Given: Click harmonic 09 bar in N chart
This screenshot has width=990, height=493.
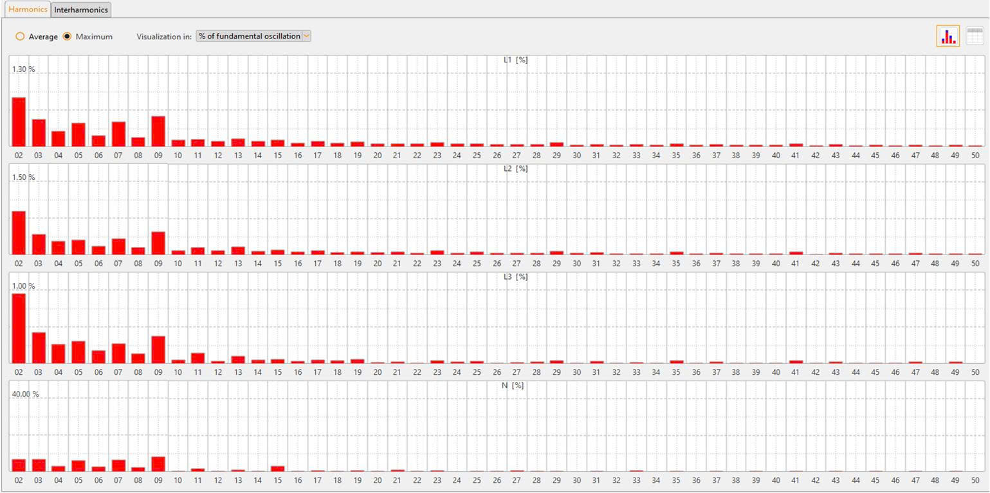Looking at the screenshot, I should pyautogui.click(x=158, y=464).
